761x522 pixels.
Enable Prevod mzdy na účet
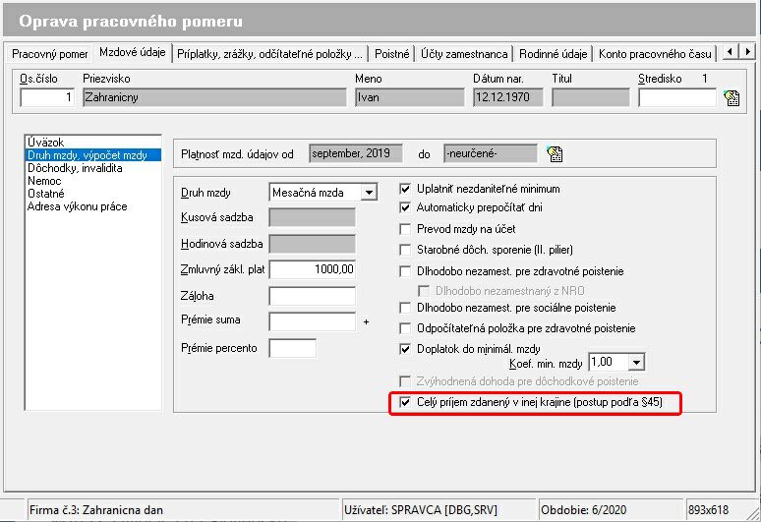coord(405,228)
